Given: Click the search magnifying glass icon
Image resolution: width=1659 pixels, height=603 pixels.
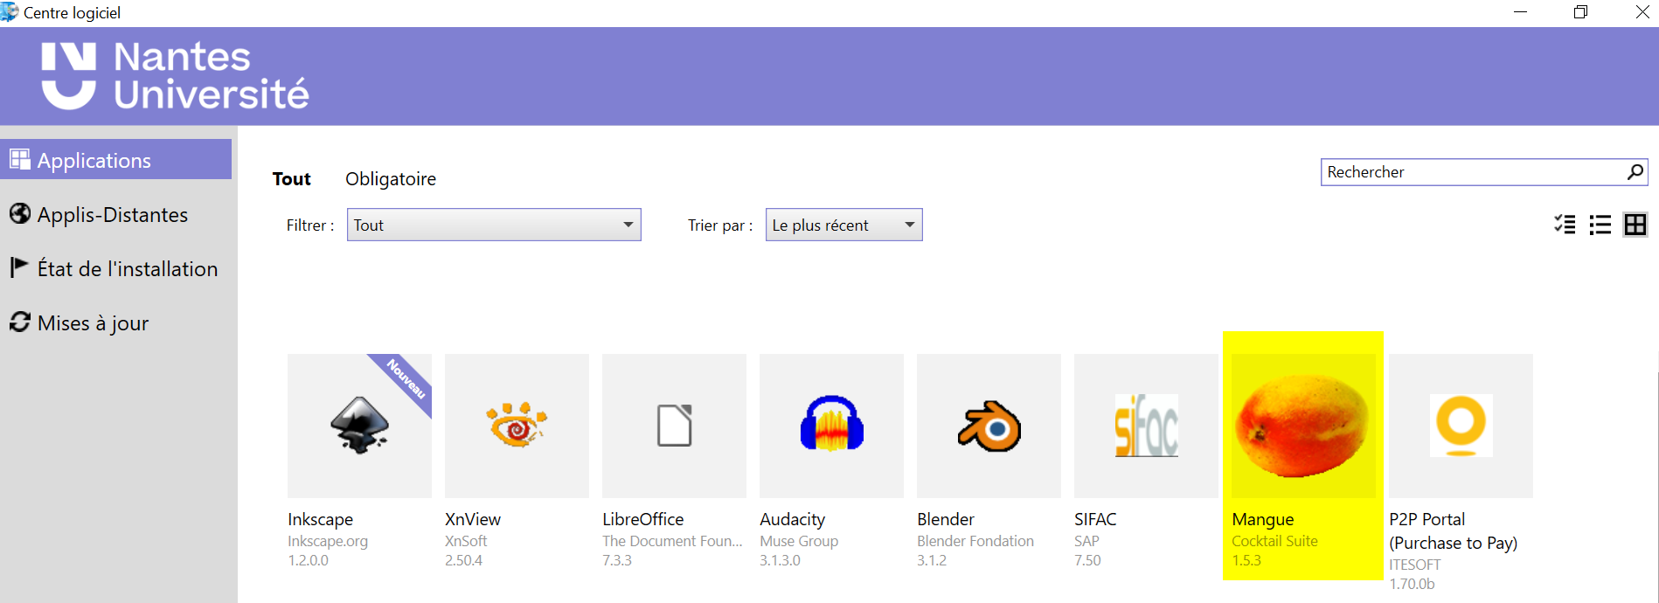Looking at the screenshot, I should click(x=1635, y=172).
